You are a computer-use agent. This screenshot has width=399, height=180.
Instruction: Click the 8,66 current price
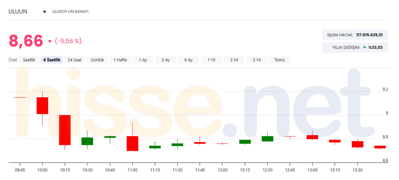click(26, 41)
